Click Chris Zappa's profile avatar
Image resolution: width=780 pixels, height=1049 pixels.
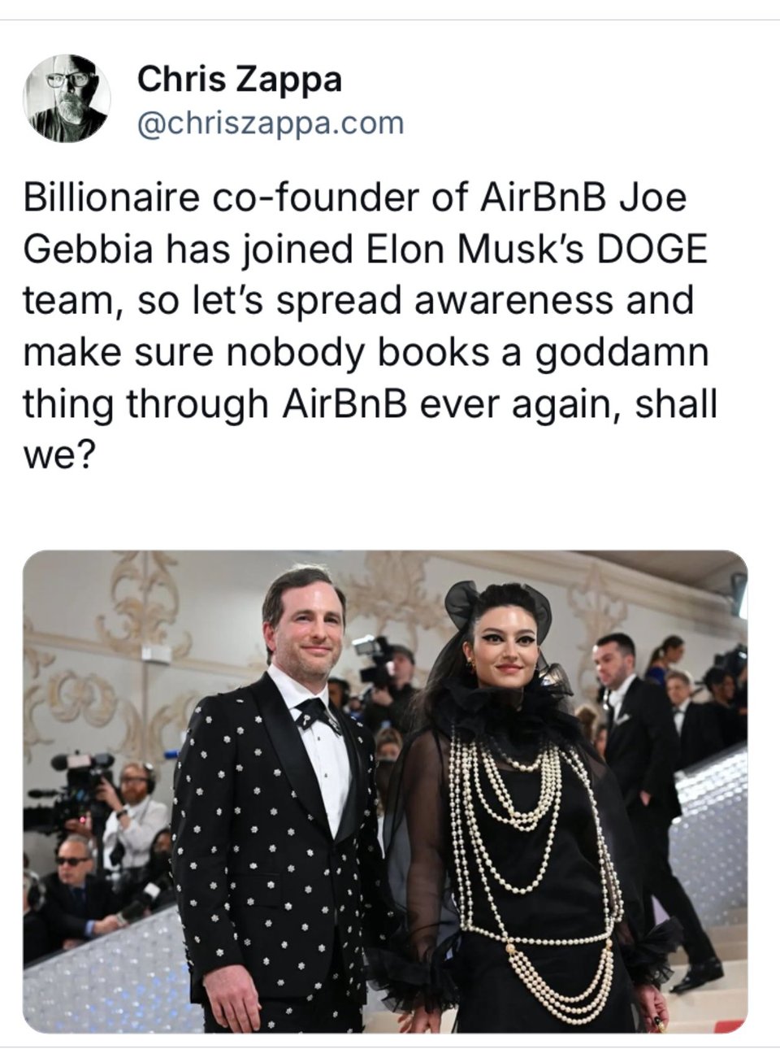[x=67, y=98]
